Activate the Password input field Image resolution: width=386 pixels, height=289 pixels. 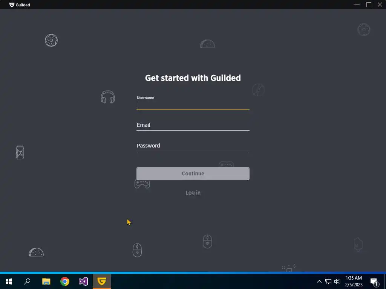pyautogui.click(x=193, y=146)
